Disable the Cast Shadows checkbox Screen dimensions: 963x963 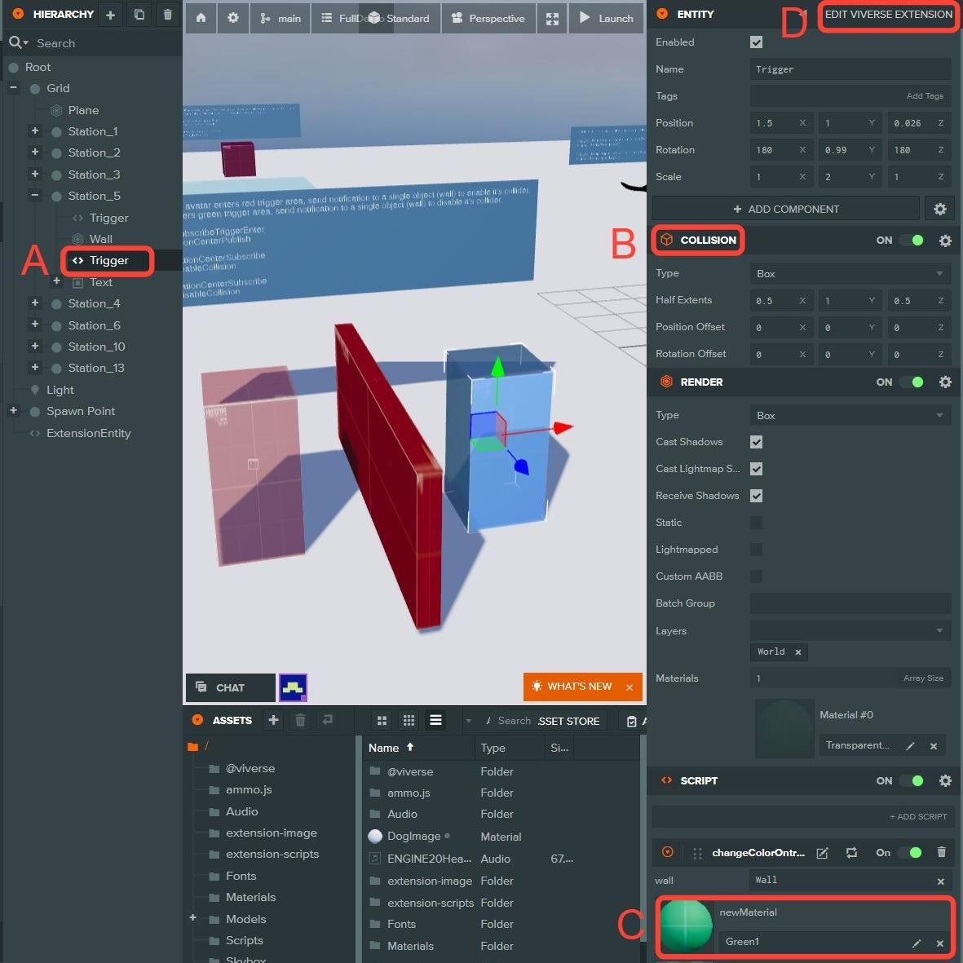(756, 442)
